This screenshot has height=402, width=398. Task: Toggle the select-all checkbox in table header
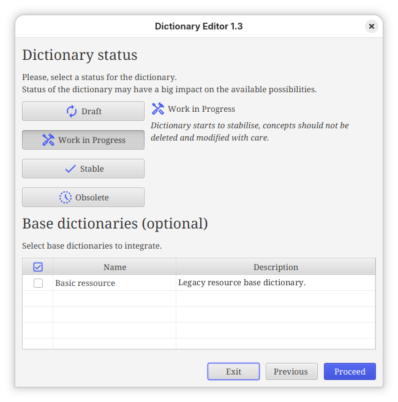click(38, 267)
